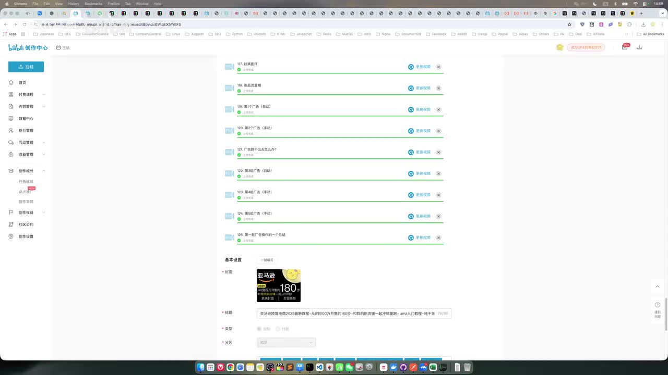Expand the 付费课程 submenu chevron
This screenshot has width=668, height=375.
tap(44, 95)
